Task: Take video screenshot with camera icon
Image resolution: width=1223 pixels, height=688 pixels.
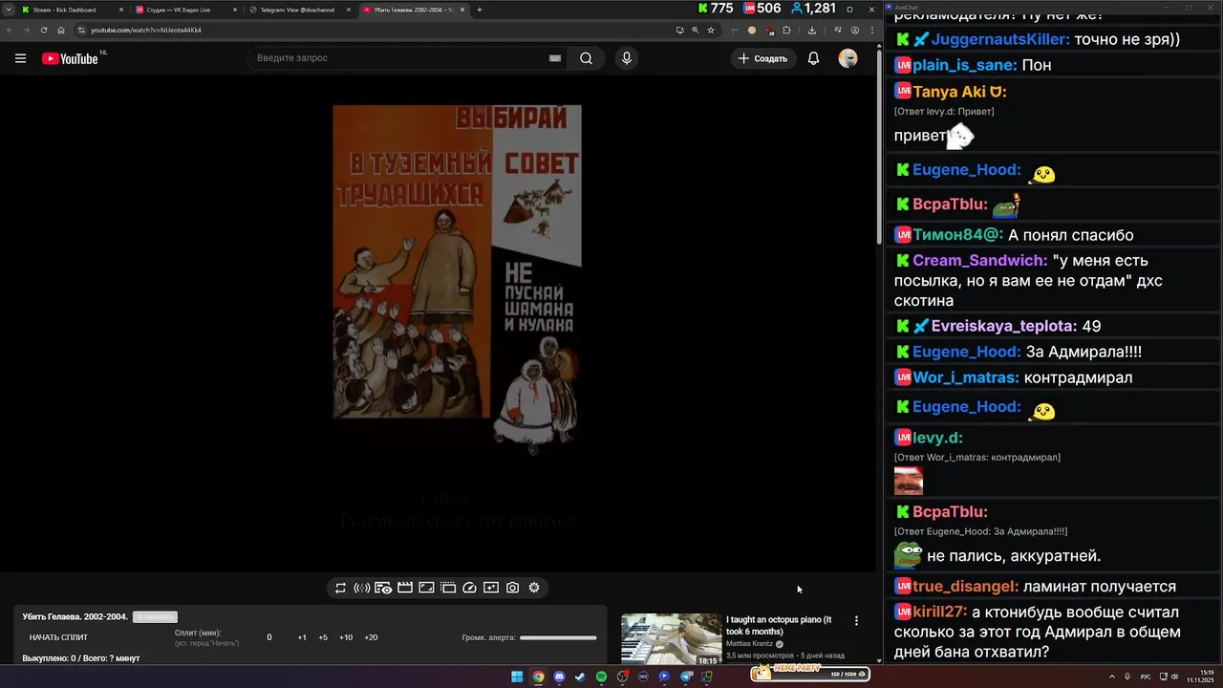Action: [512, 588]
